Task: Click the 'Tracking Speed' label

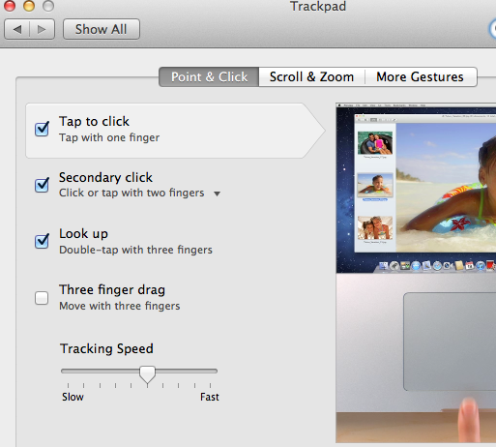Action: coord(106,348)
